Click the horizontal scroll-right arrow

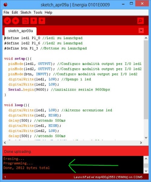[141, 143]
